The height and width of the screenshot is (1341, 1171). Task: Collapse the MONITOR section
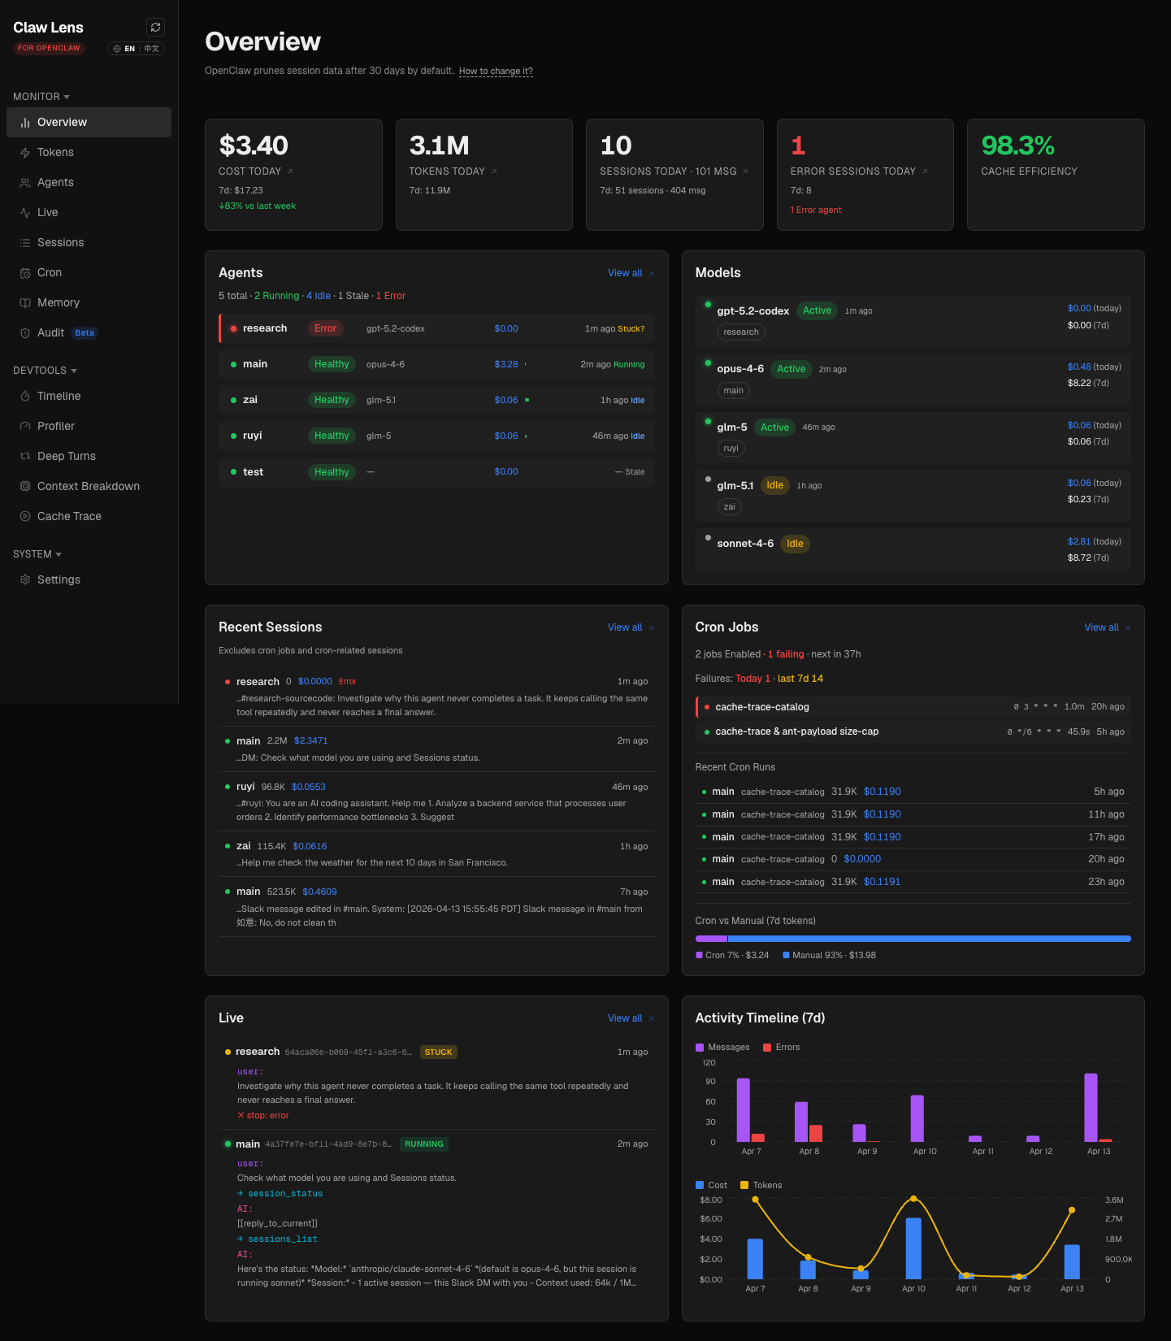pyautogui.click(x=41, y=97)
